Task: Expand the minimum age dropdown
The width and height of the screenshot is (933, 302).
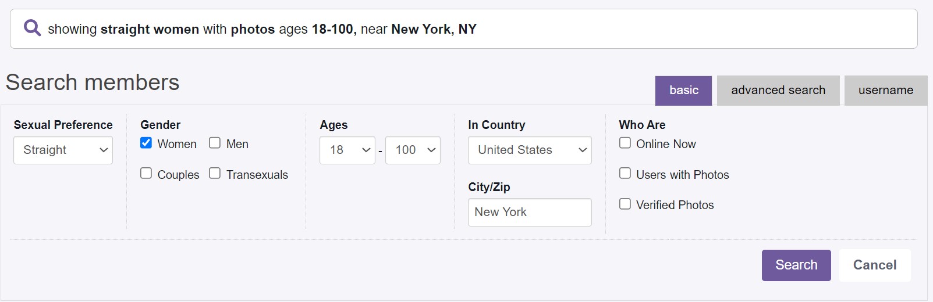Action: [x=347, y=150]
